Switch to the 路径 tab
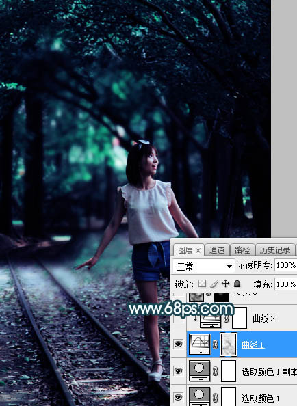 point(242,250)
